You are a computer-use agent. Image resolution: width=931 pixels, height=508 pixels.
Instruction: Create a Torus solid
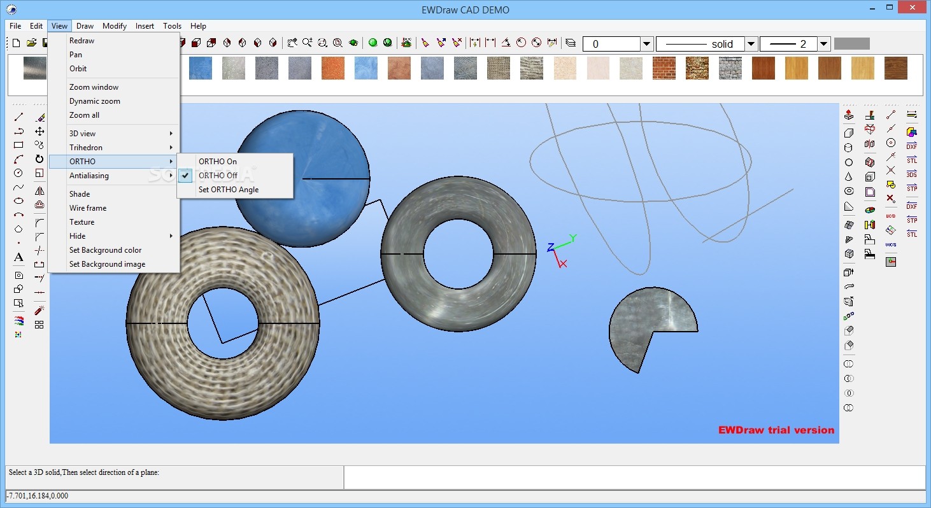click(x=849, y=191)
